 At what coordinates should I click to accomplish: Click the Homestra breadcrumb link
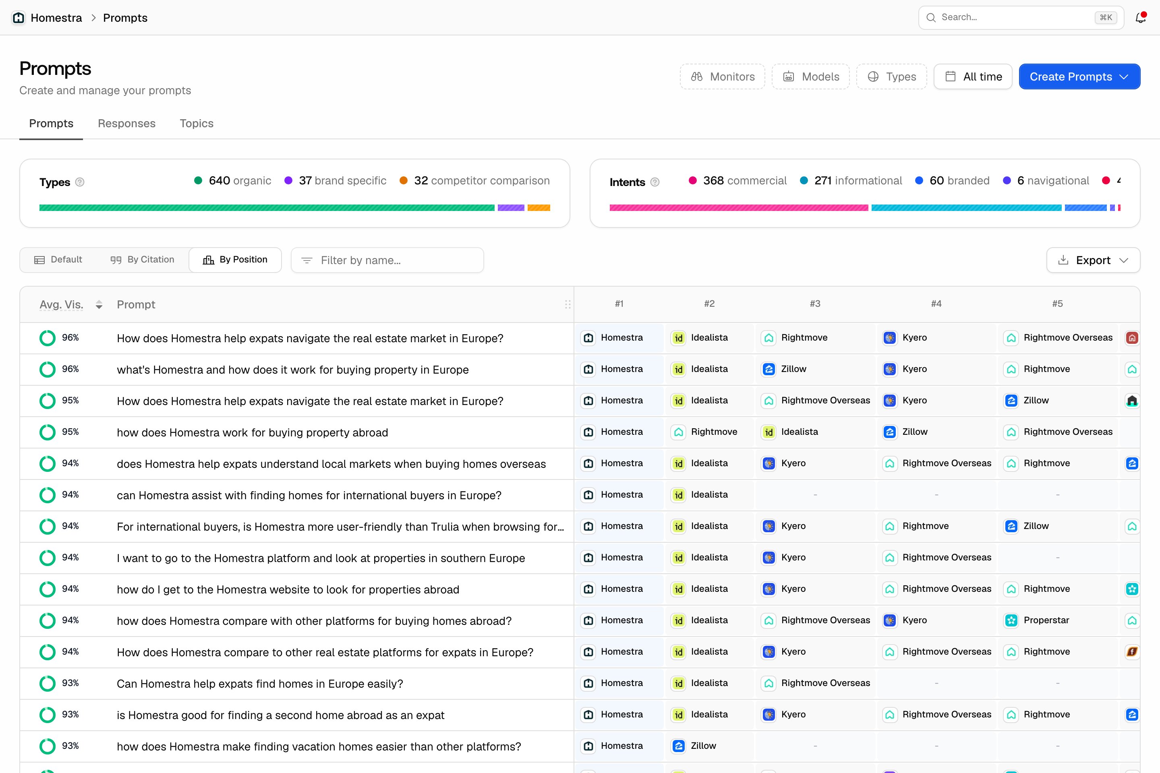(56, 18)
